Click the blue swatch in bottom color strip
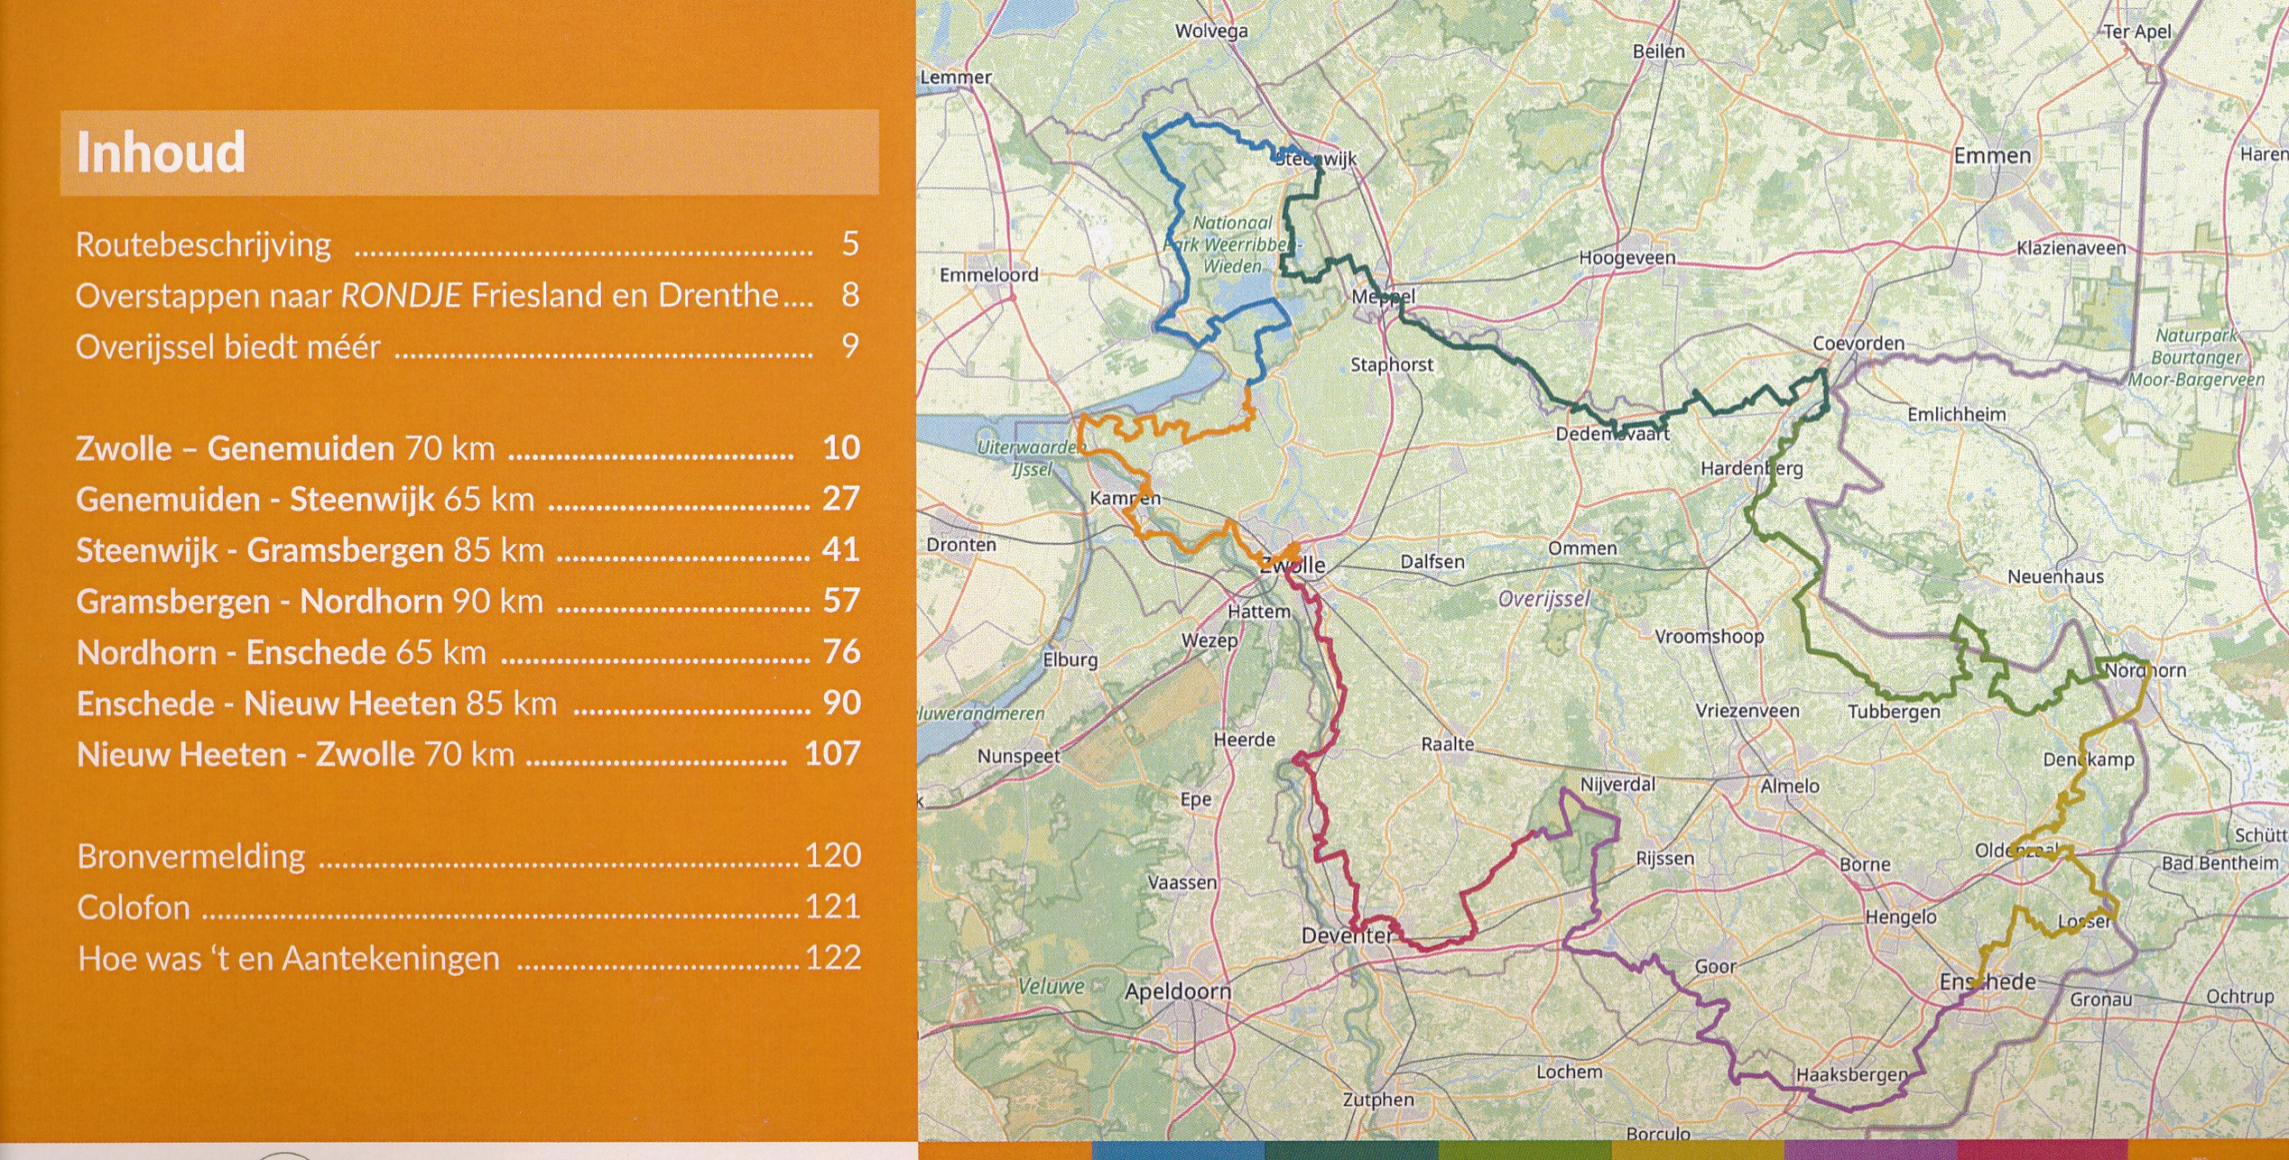The height and width of the screenshot is (1160, 2289). click(x=1177, y=1151)
